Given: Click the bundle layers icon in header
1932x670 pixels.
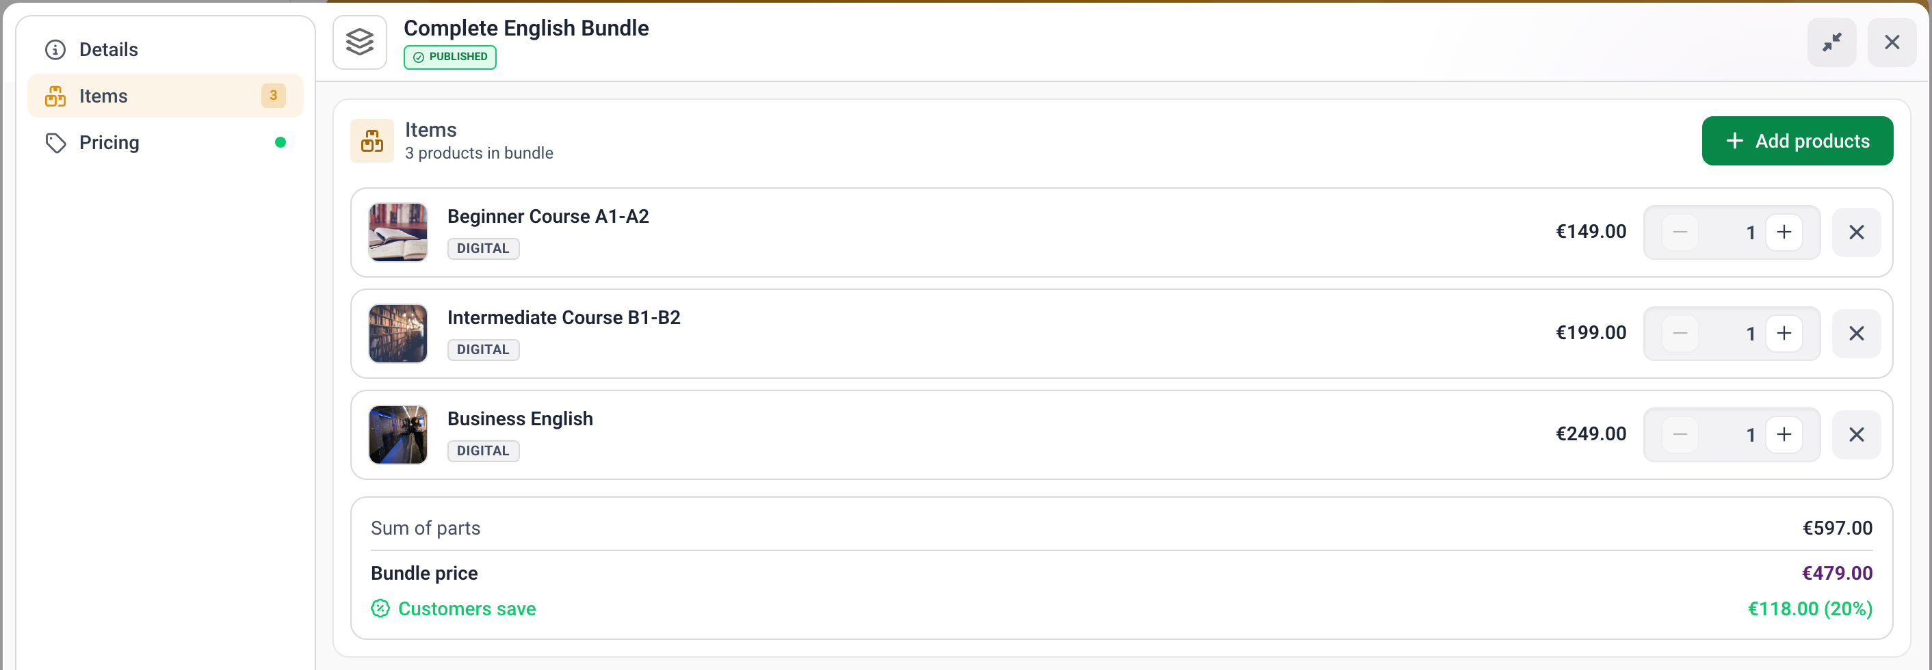Looking at the screenshot, I should pyautogui.click(x=360, y=42).
